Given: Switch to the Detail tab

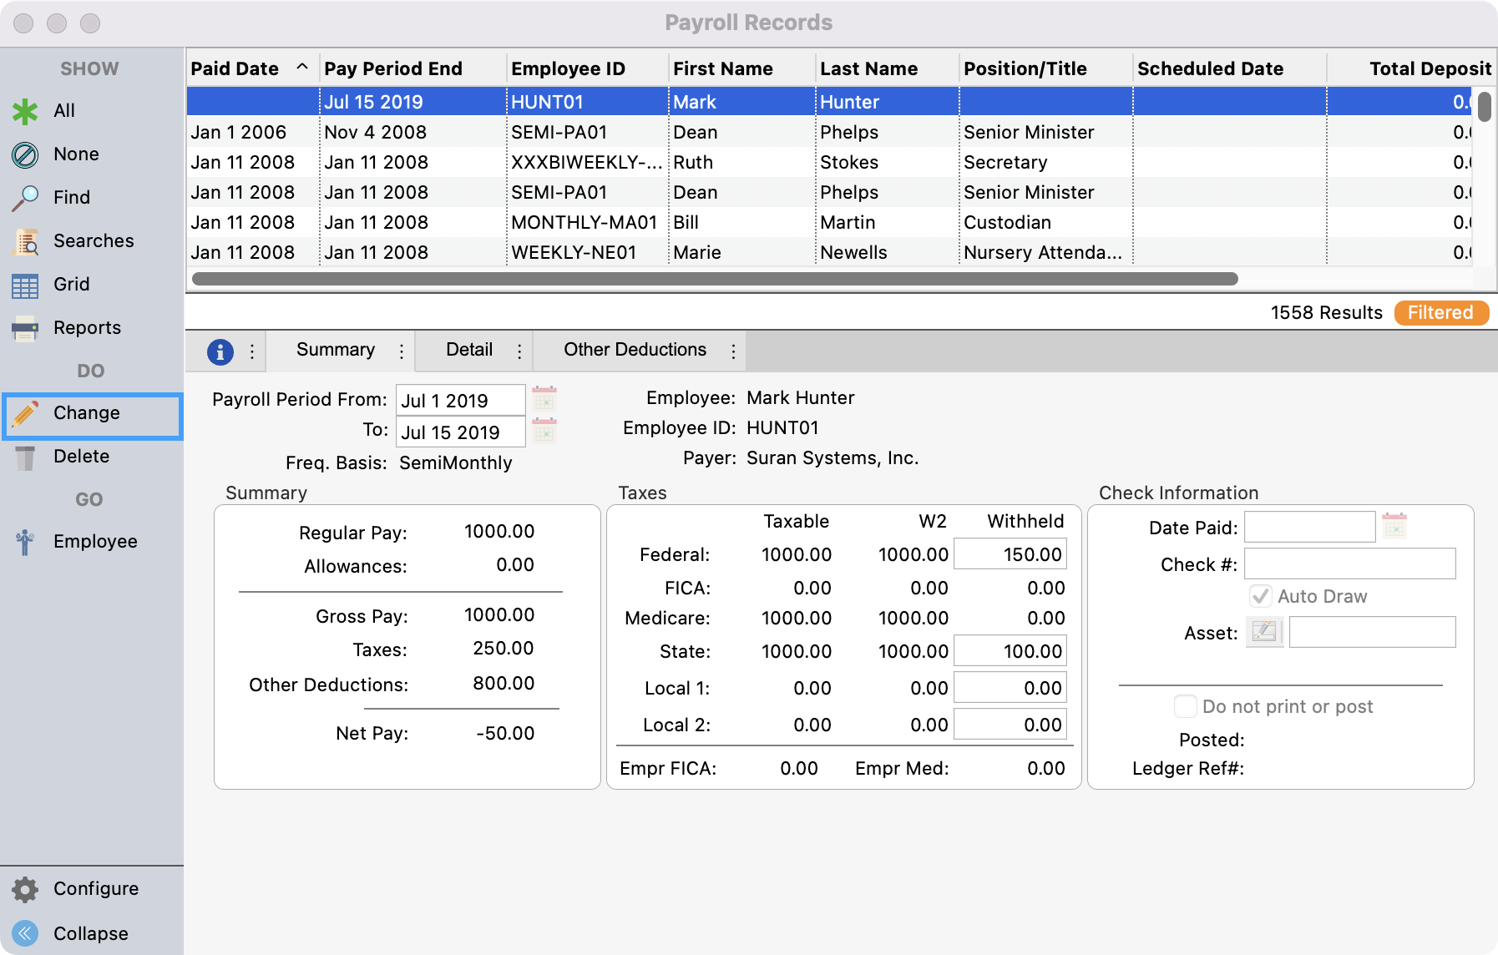Looking at the screenshot, I should click(468, 350).
